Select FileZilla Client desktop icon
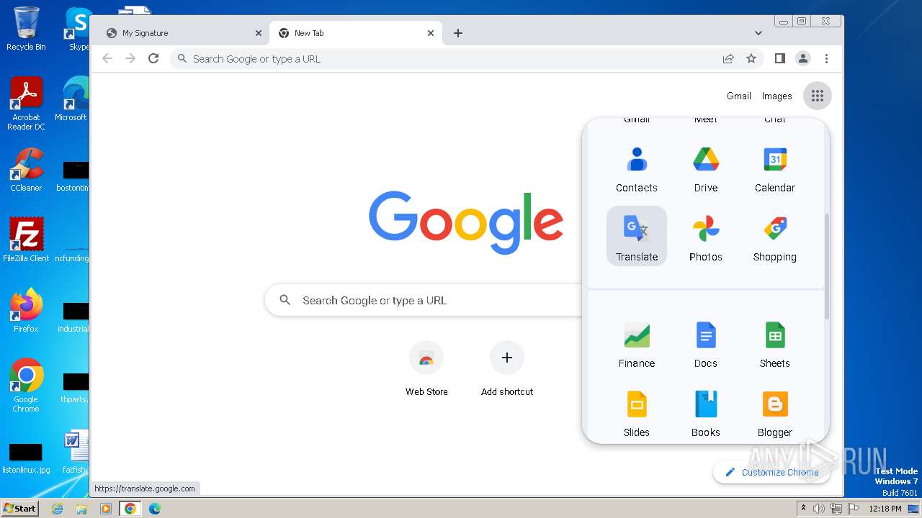The width and height of the screenshot is (922, 518). (x=26, y=240)
